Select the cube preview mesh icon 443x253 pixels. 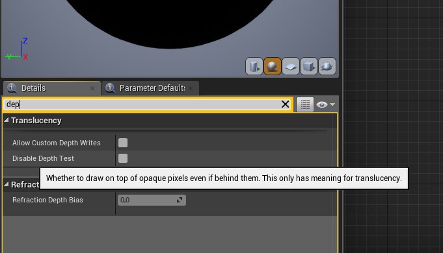click(309, 66)
